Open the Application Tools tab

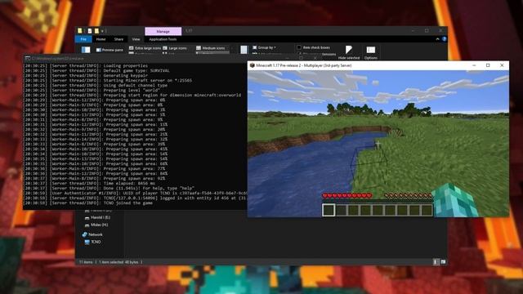point(163,39)
